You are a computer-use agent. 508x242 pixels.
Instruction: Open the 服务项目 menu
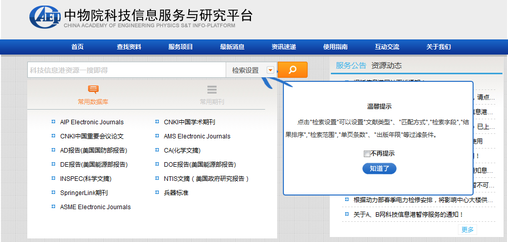click(181, 47)
